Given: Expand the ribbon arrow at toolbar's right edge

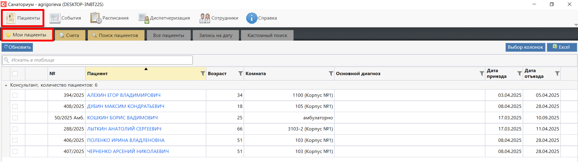Looking at the screenshot, I should pos(576,25).
